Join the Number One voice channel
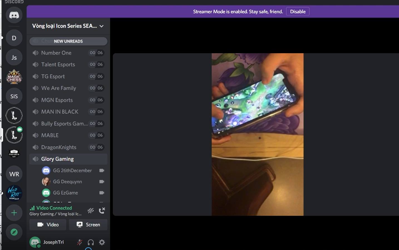399x250 pixels. pyautogui.click(x=68, y=53)
